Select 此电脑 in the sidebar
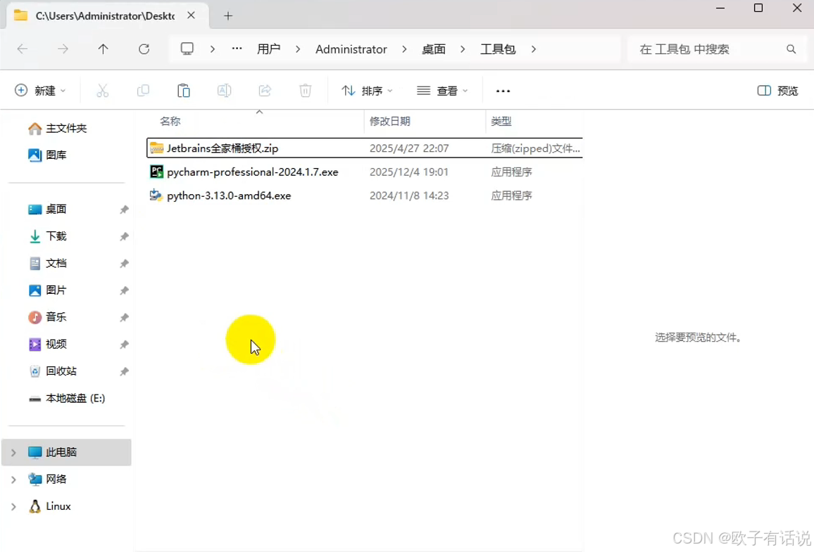Viewport: 814px width, 552px height. (66, 452)
